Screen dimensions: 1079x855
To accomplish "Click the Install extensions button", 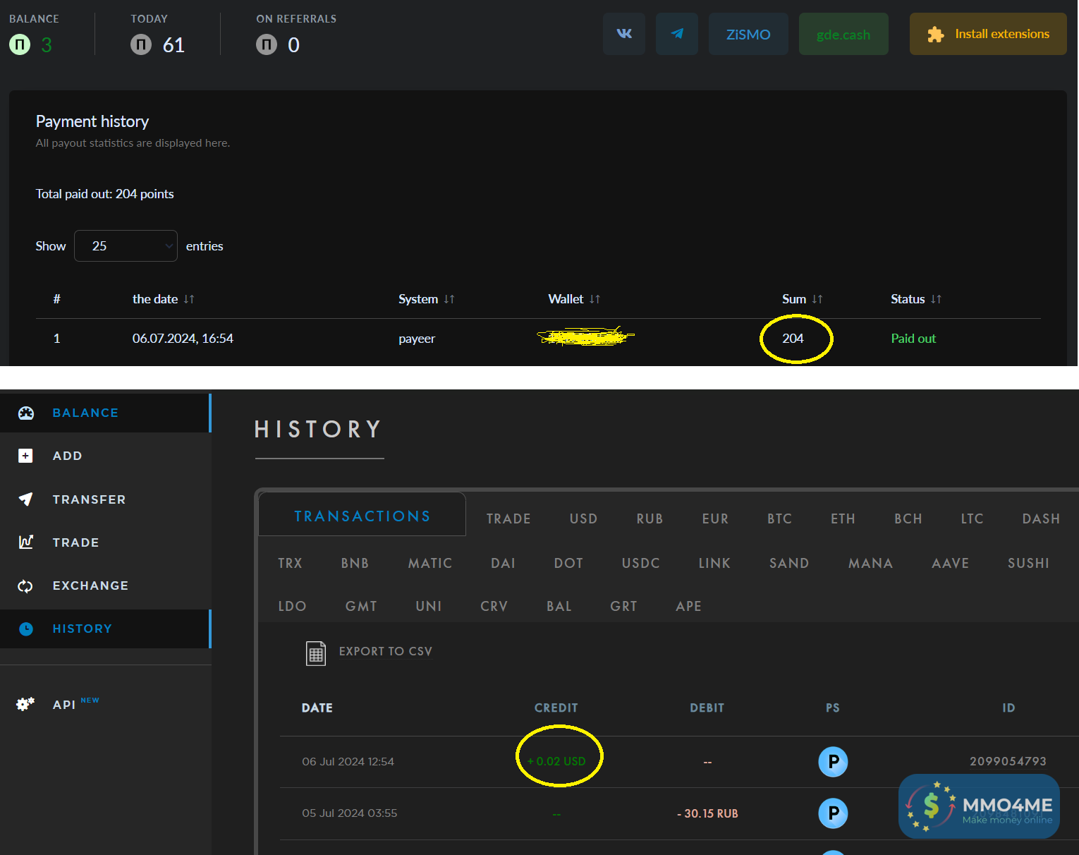I will pos(988,34).
